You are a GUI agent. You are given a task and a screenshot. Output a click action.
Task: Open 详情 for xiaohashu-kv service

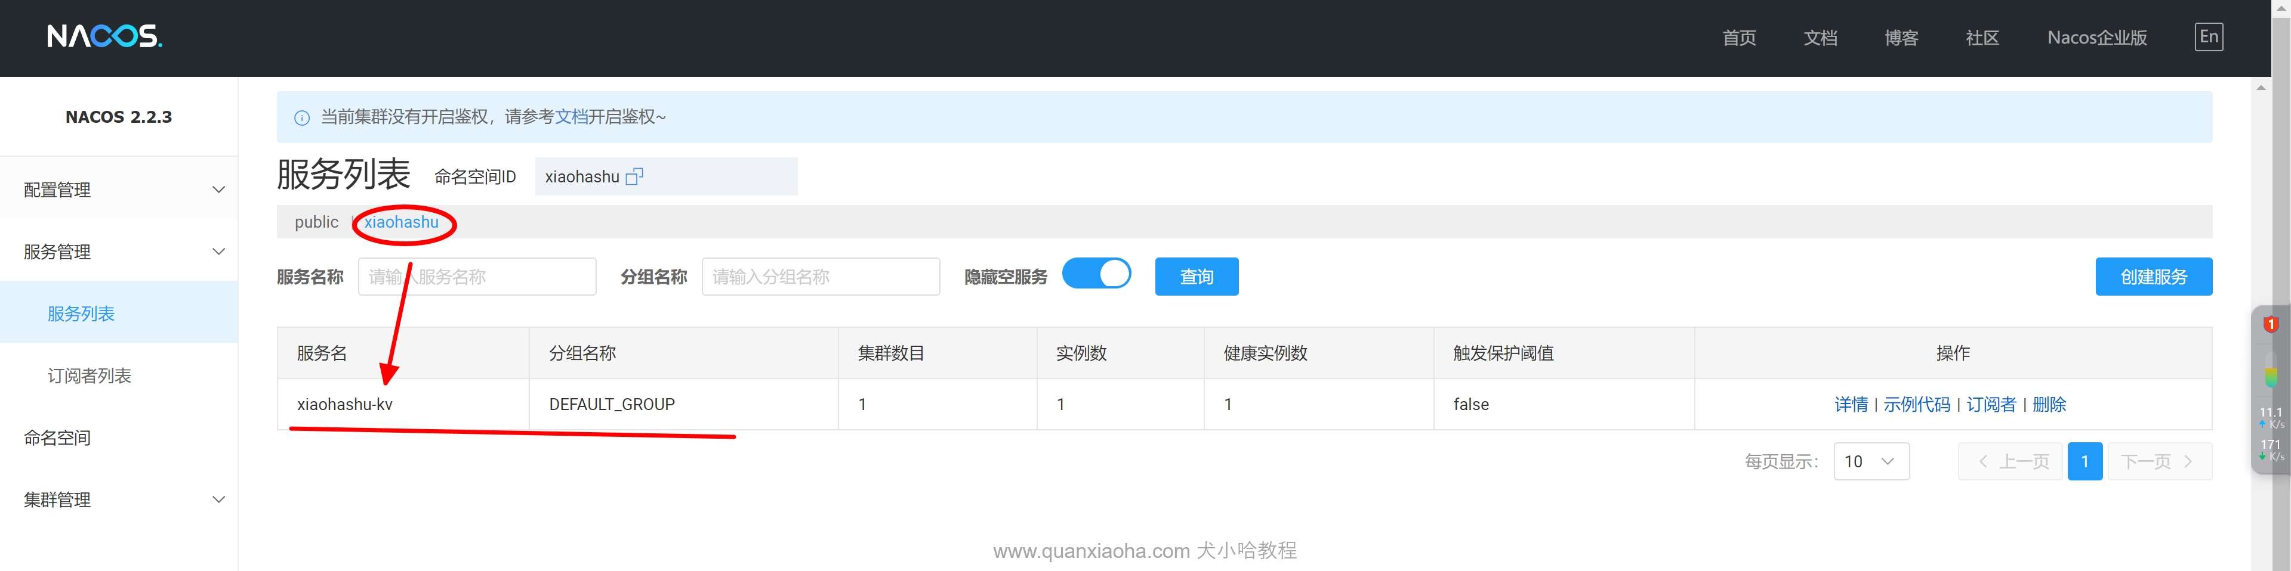tap(1850, 405)
